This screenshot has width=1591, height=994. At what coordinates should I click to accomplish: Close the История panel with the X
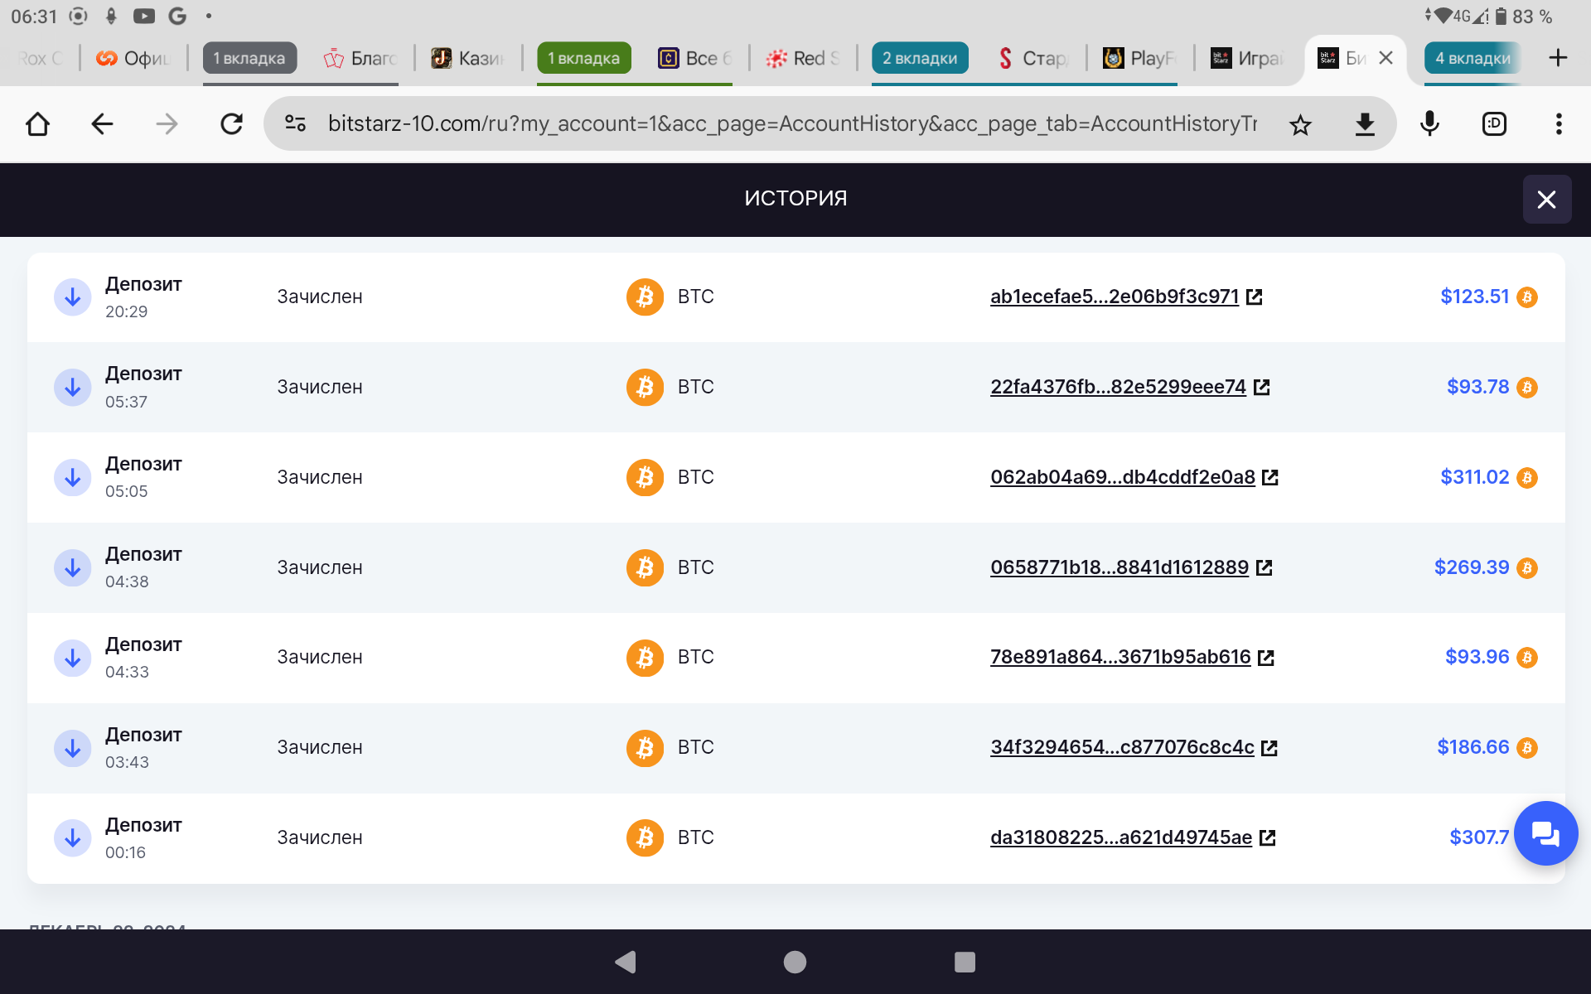pyautogui.click(x=1546, y=200)
